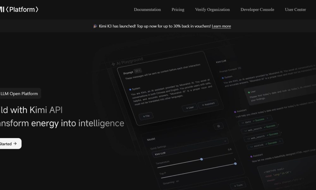Open Verify Organization in top navigation

pyautogui.click(x=212, y=9)
